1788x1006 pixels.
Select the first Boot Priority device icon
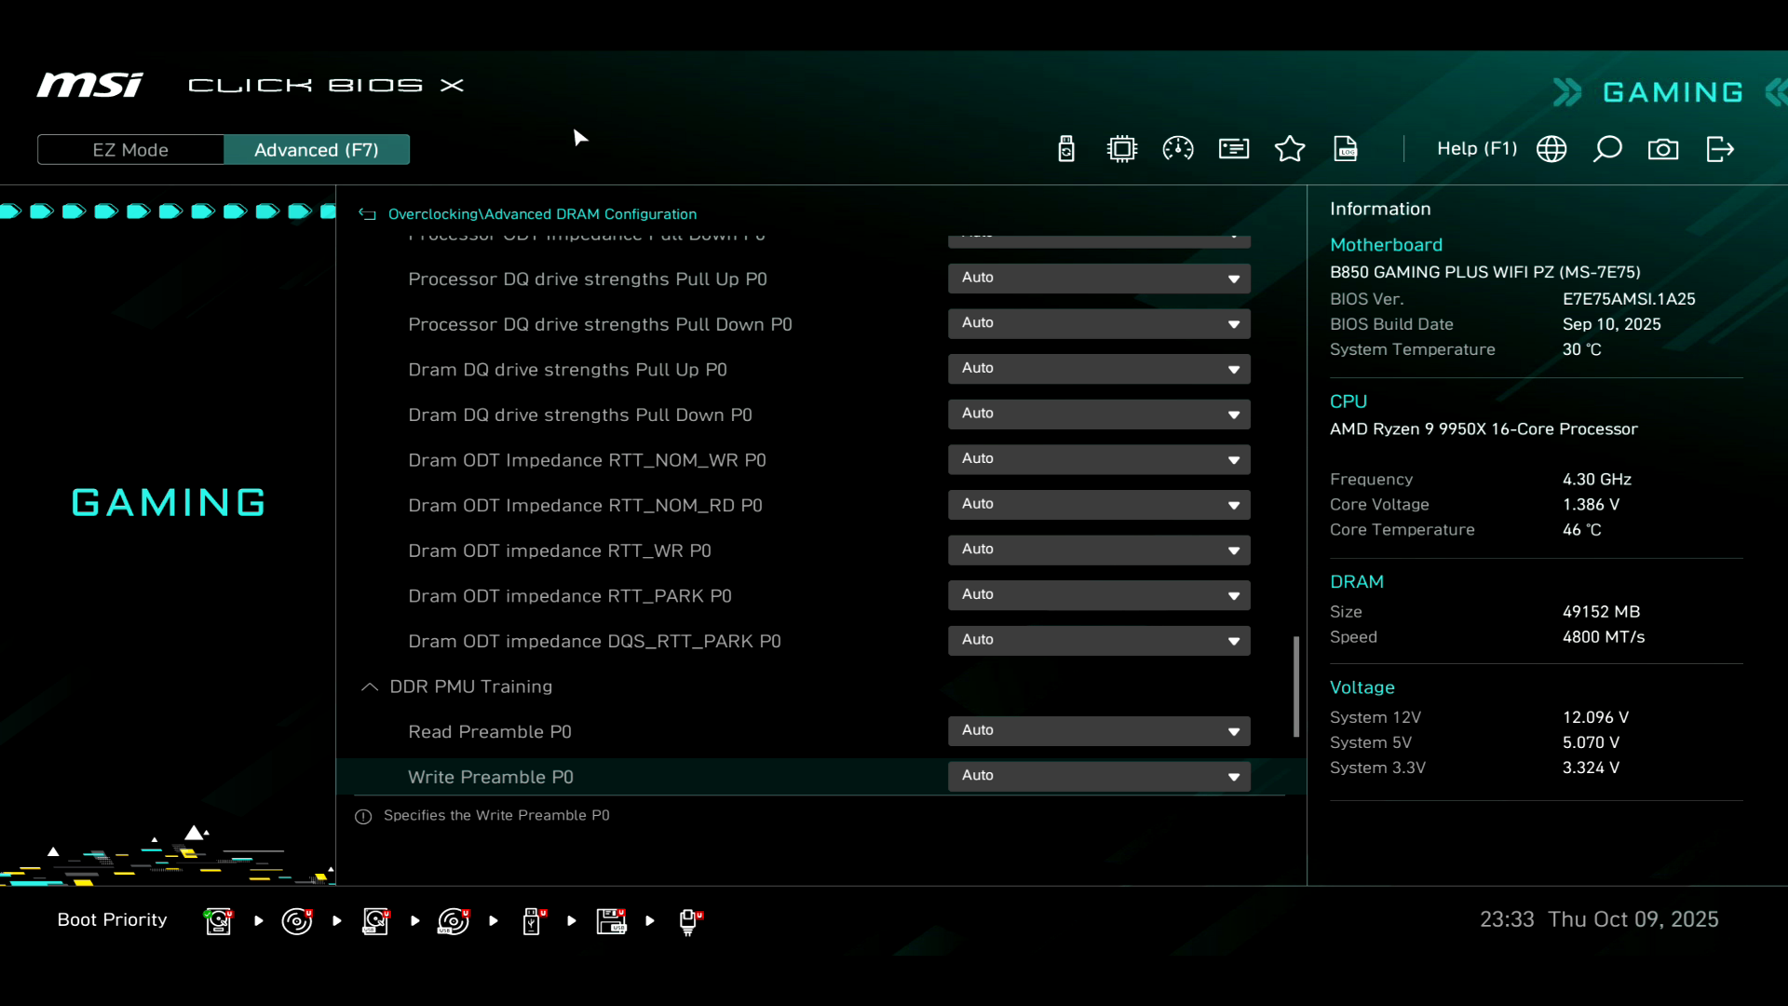click(219, 921)
